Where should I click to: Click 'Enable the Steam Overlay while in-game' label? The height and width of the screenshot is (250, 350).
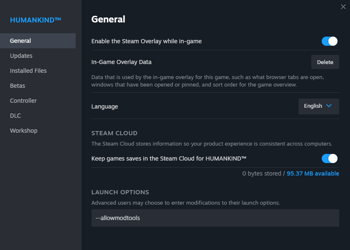pos(146,41)
